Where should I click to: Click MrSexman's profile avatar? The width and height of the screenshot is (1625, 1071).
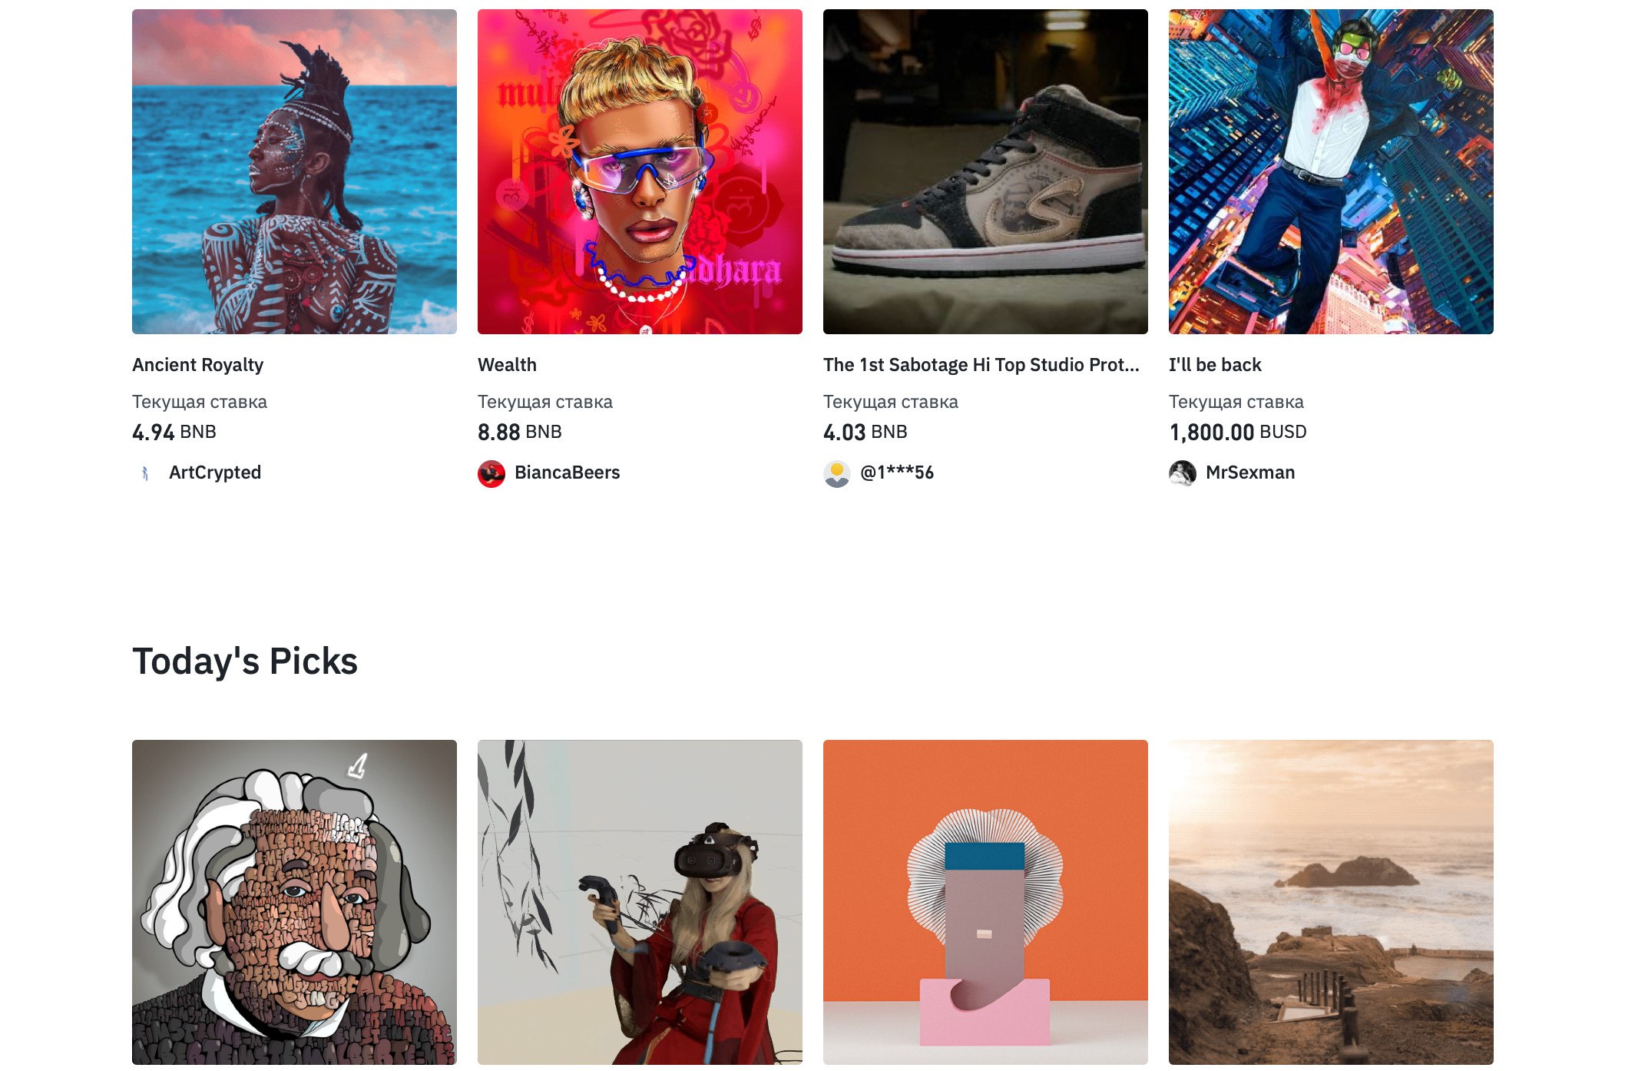[1183, 473]
